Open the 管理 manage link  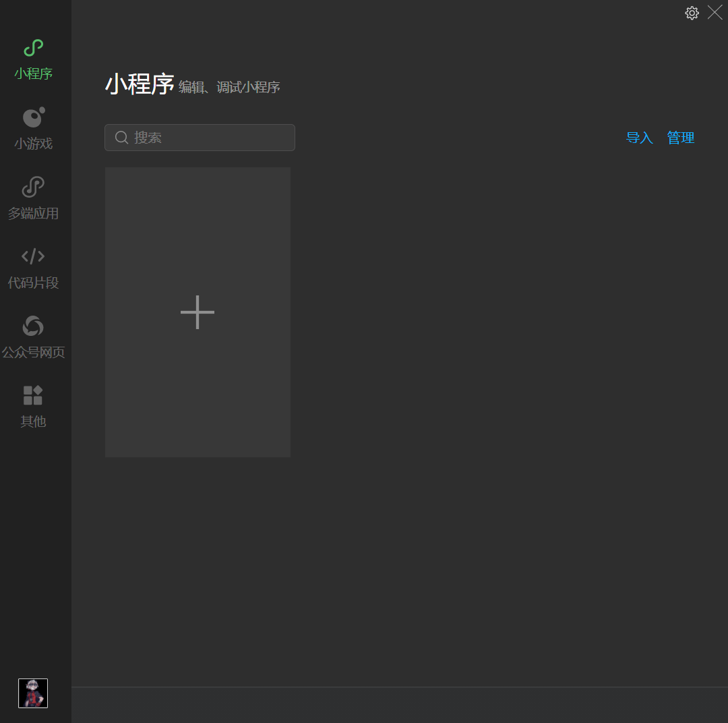(x=680, y=138)
